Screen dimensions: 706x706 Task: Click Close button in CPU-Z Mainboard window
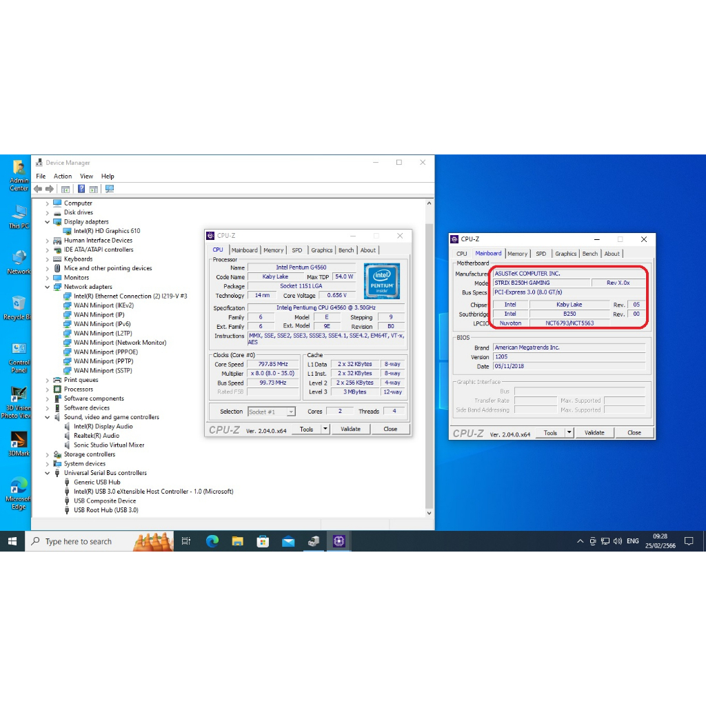[634, 433]
